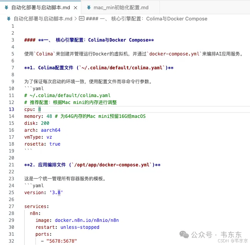The height and width of the screenshot is (245, 250).
Task: Place cursor on heading 核心引擎配置 line
Action: (89, 40)
